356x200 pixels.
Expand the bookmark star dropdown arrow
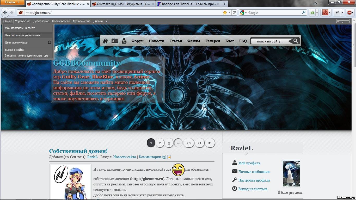coord(229,12)
